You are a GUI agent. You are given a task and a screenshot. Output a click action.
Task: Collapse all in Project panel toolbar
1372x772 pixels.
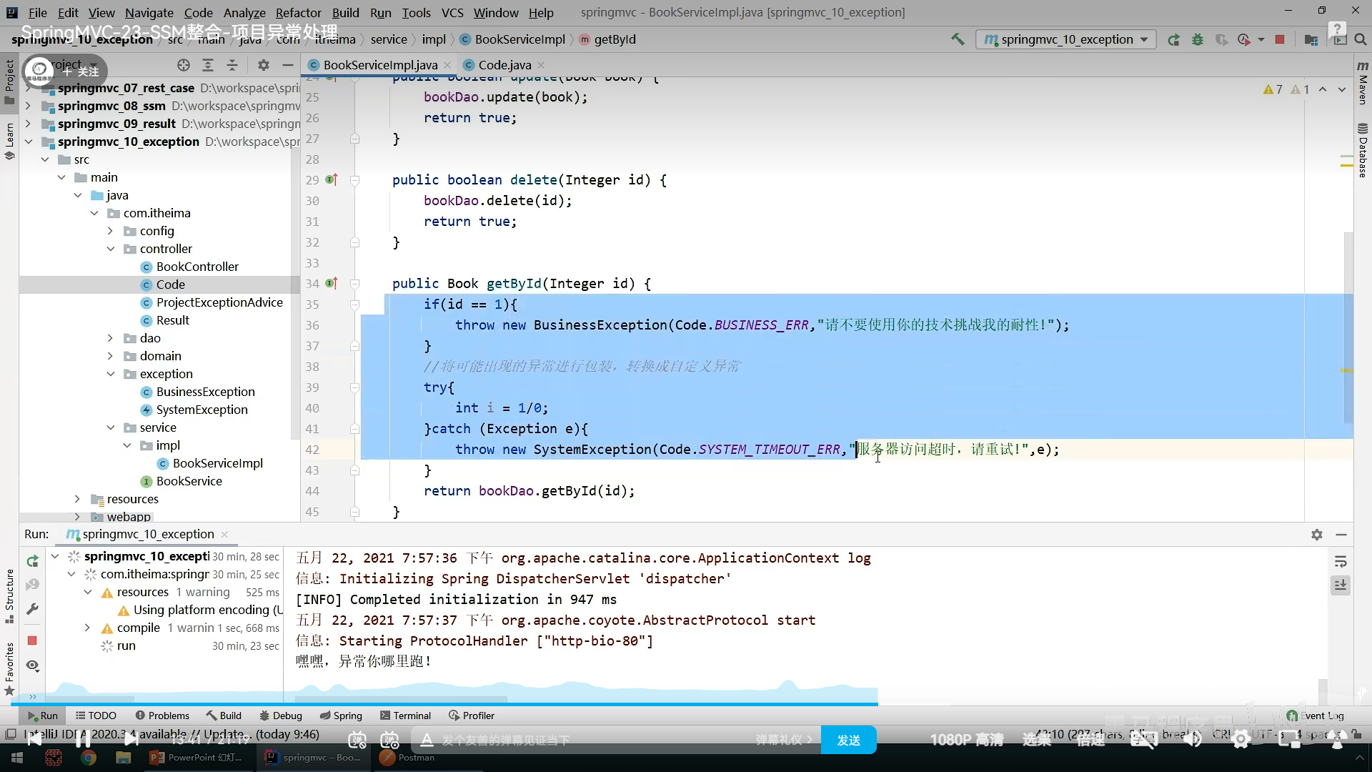pyautogui.click(x=232, y=65)
